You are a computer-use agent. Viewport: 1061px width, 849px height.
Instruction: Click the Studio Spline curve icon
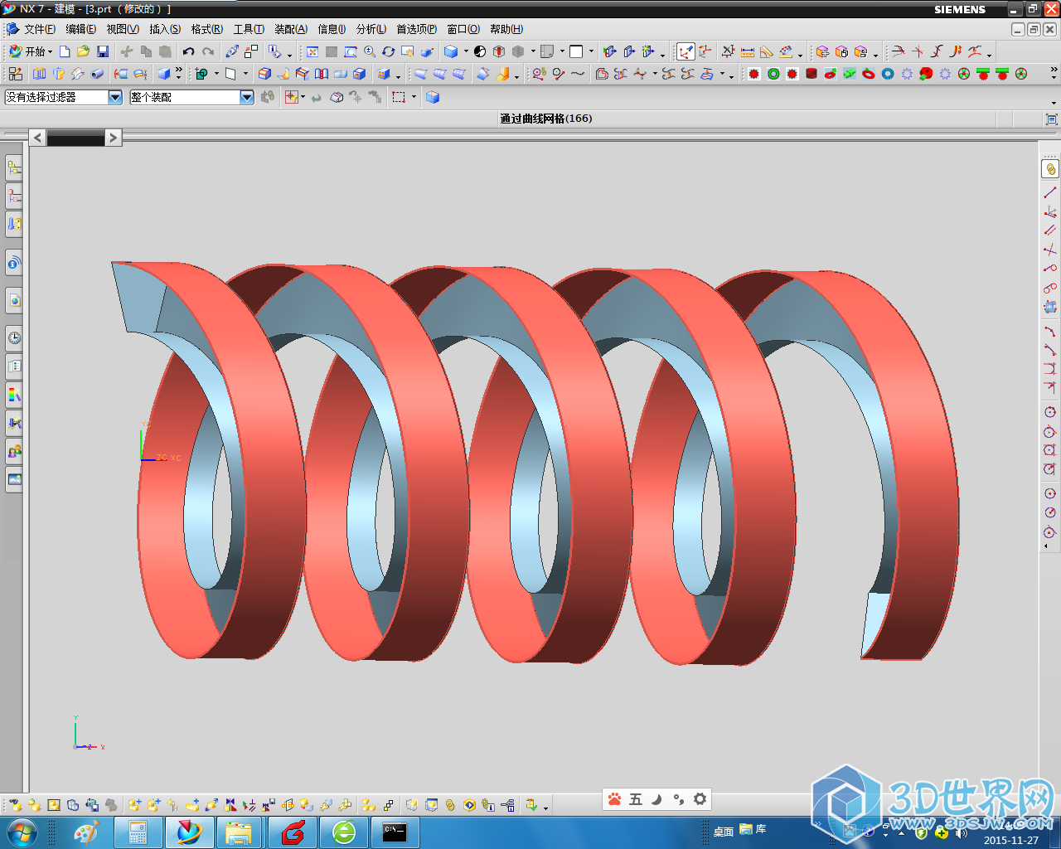[578, 74]
